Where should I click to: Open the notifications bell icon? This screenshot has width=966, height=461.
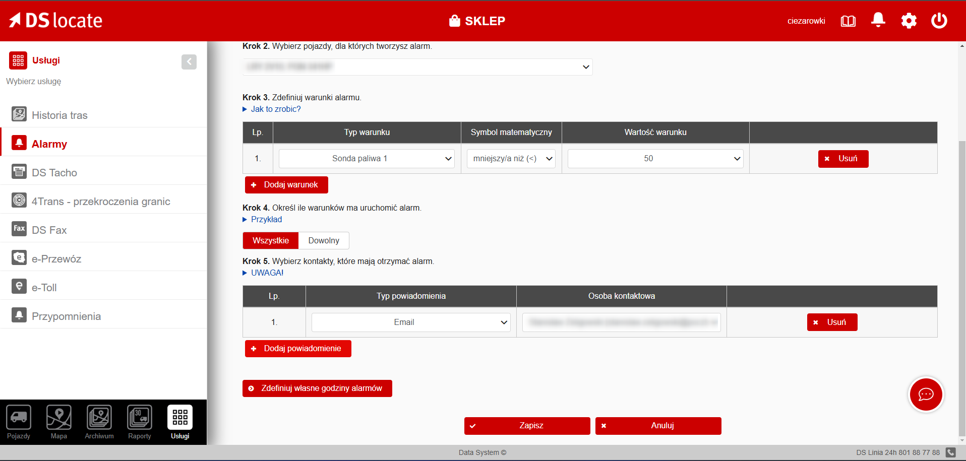click(878, 21)
